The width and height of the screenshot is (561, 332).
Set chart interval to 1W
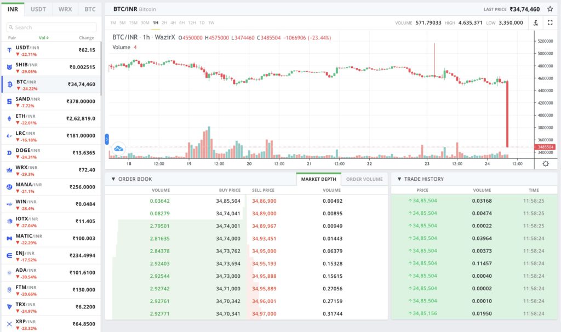coord(211,23)
